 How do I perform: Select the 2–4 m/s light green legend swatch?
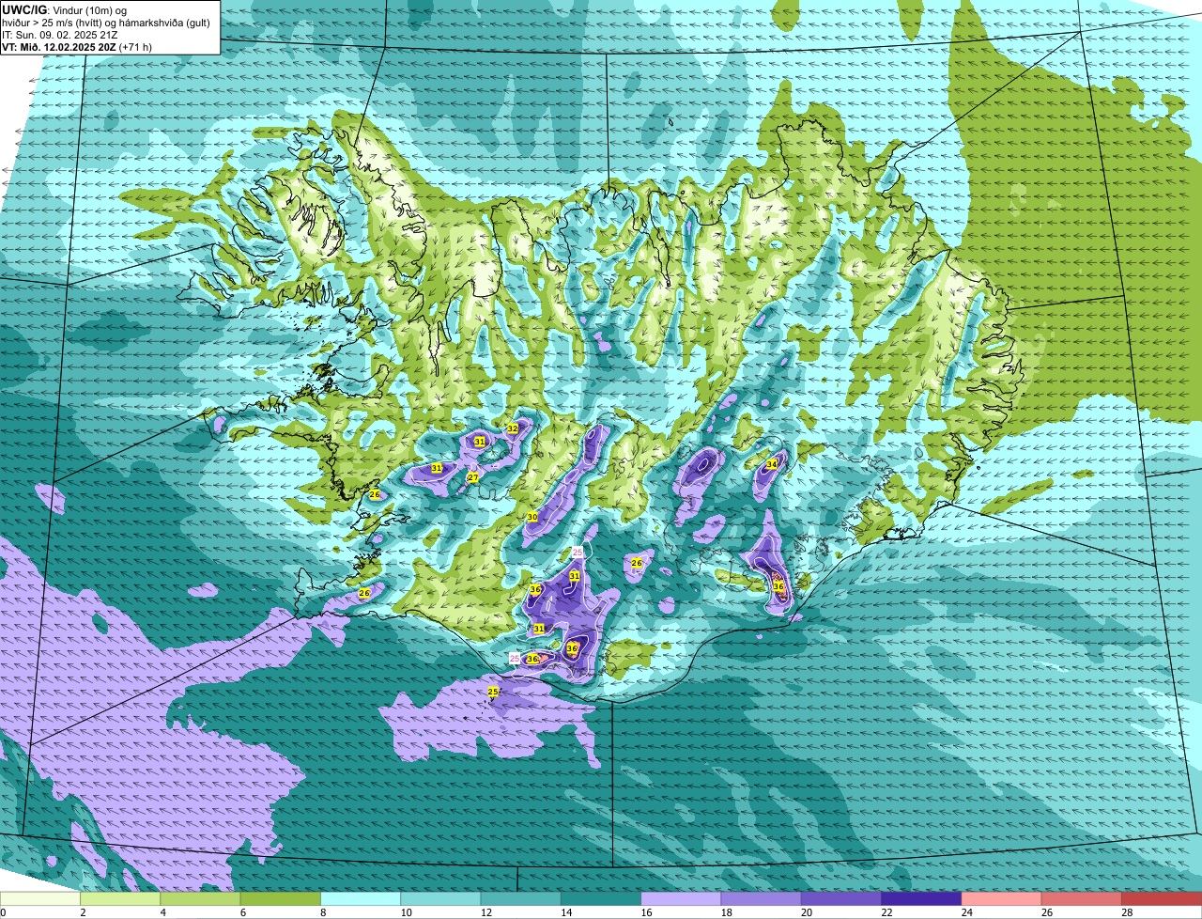pyautogui.click(x=121, y=899)
